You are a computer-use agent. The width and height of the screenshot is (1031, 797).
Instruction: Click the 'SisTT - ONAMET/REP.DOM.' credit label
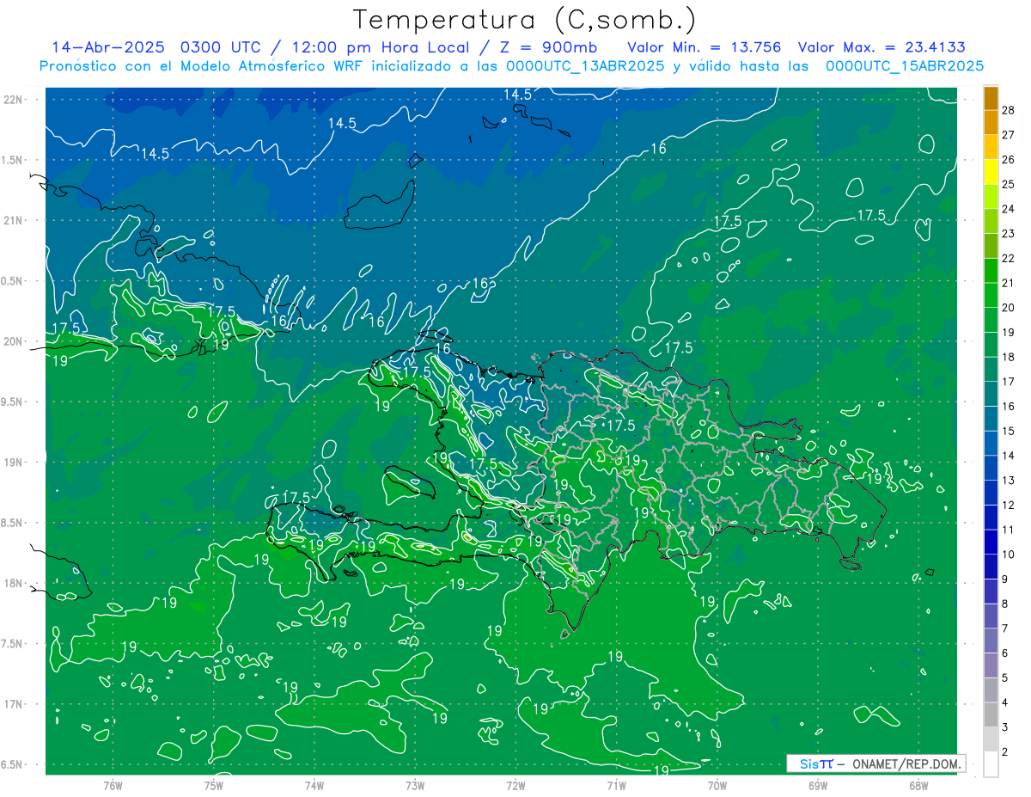click(875, 763)
